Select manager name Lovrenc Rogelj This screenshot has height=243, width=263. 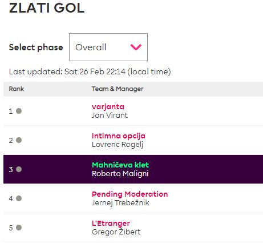[118, 145]
